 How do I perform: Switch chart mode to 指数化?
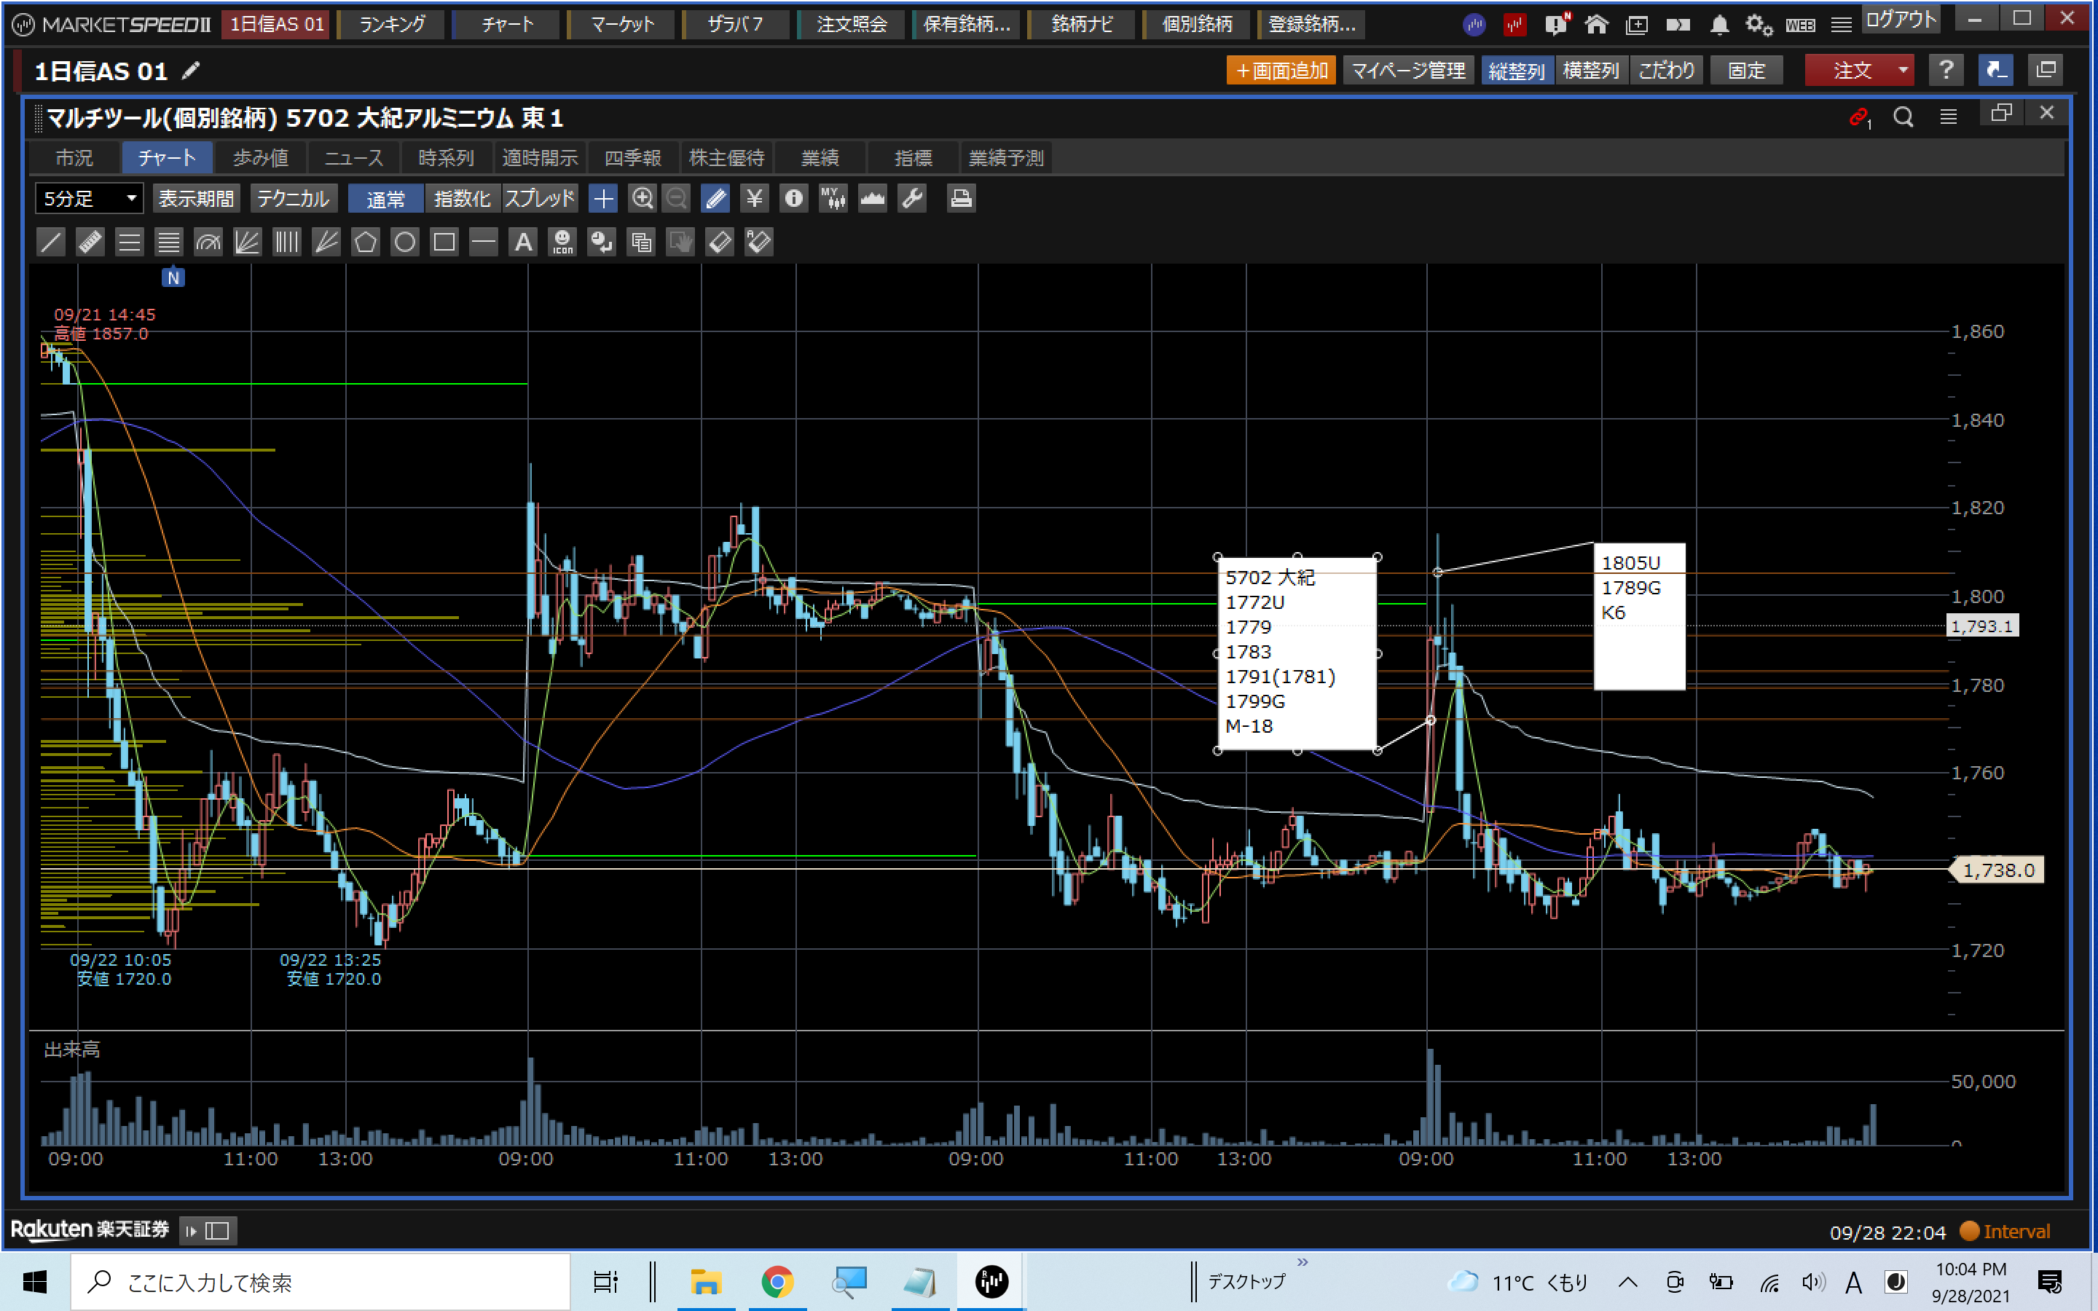point(462,199)
